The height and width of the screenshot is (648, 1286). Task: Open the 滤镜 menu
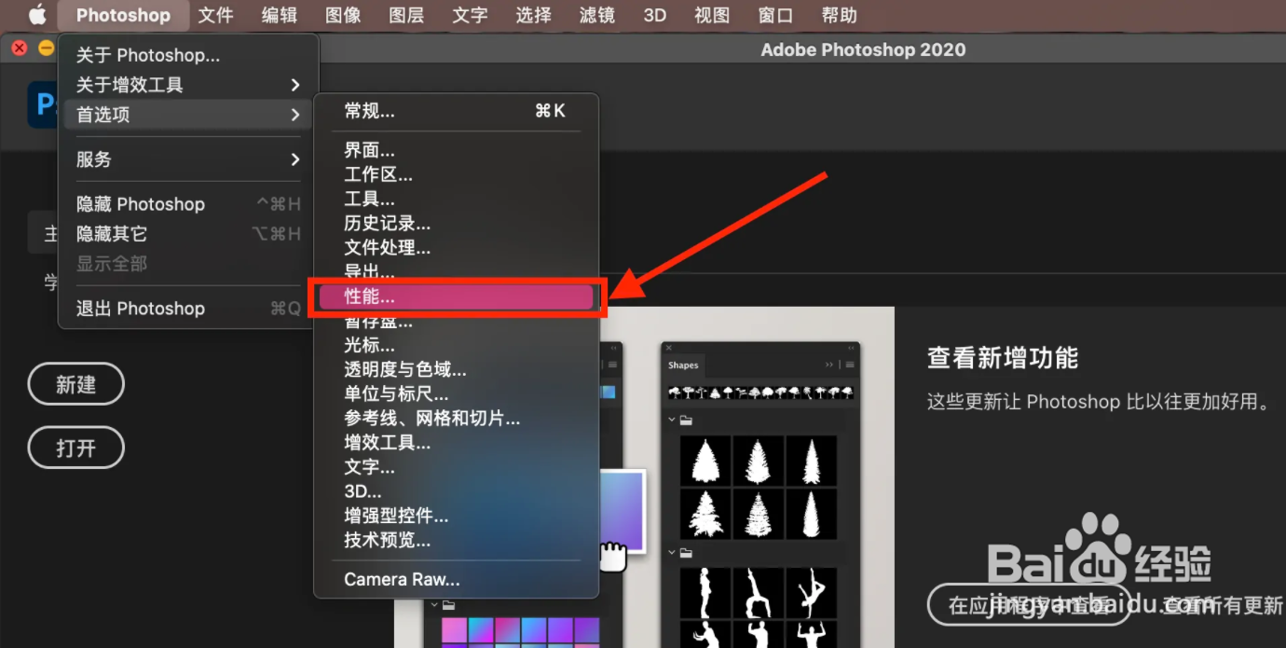pos(596,15)
